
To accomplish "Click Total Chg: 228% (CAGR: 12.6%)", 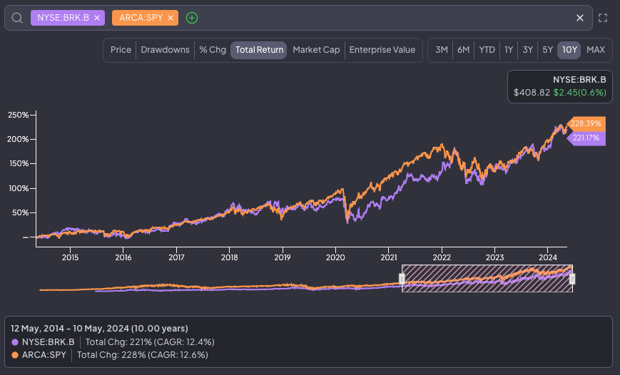I will [143, 355].
